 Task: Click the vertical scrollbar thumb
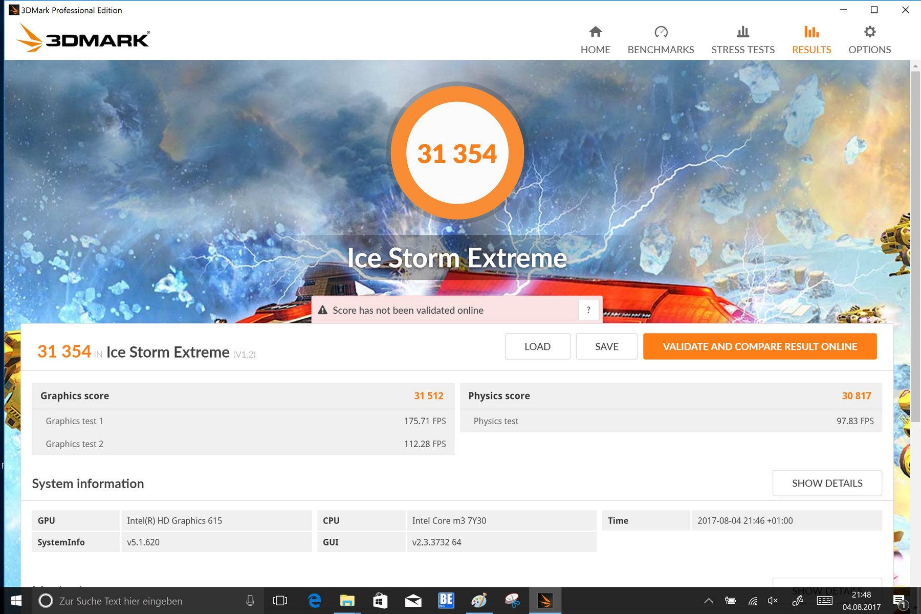[x=915, y=246]
